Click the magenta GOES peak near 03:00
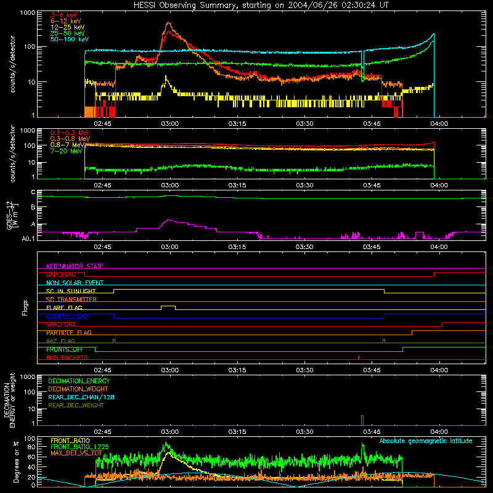The width and height of the screenshot is (493, 493). pyautogui.click(x=169, y=220)
